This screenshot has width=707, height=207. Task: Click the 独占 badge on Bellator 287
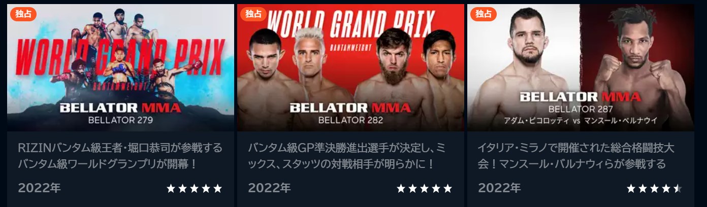point(484,14)
